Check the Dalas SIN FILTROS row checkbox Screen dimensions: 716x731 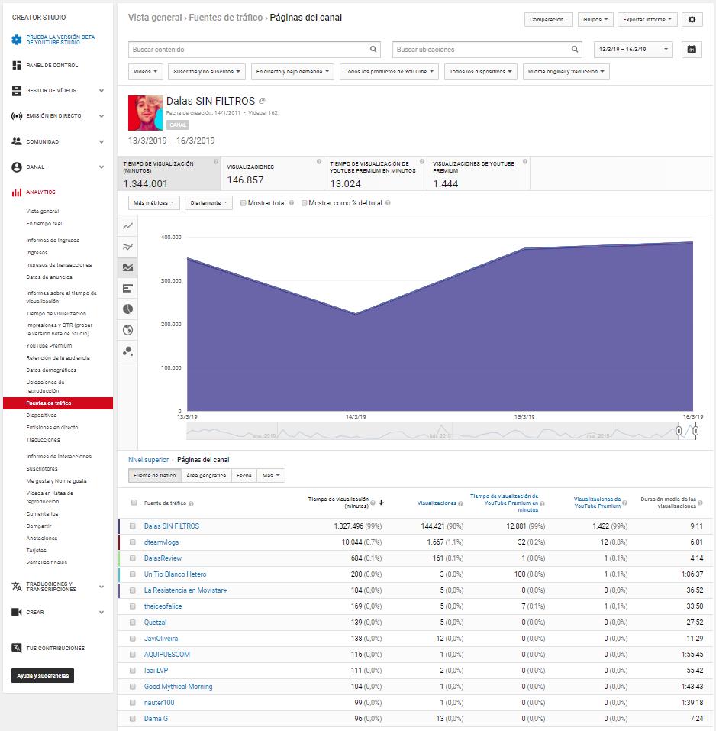click(133, 526)
